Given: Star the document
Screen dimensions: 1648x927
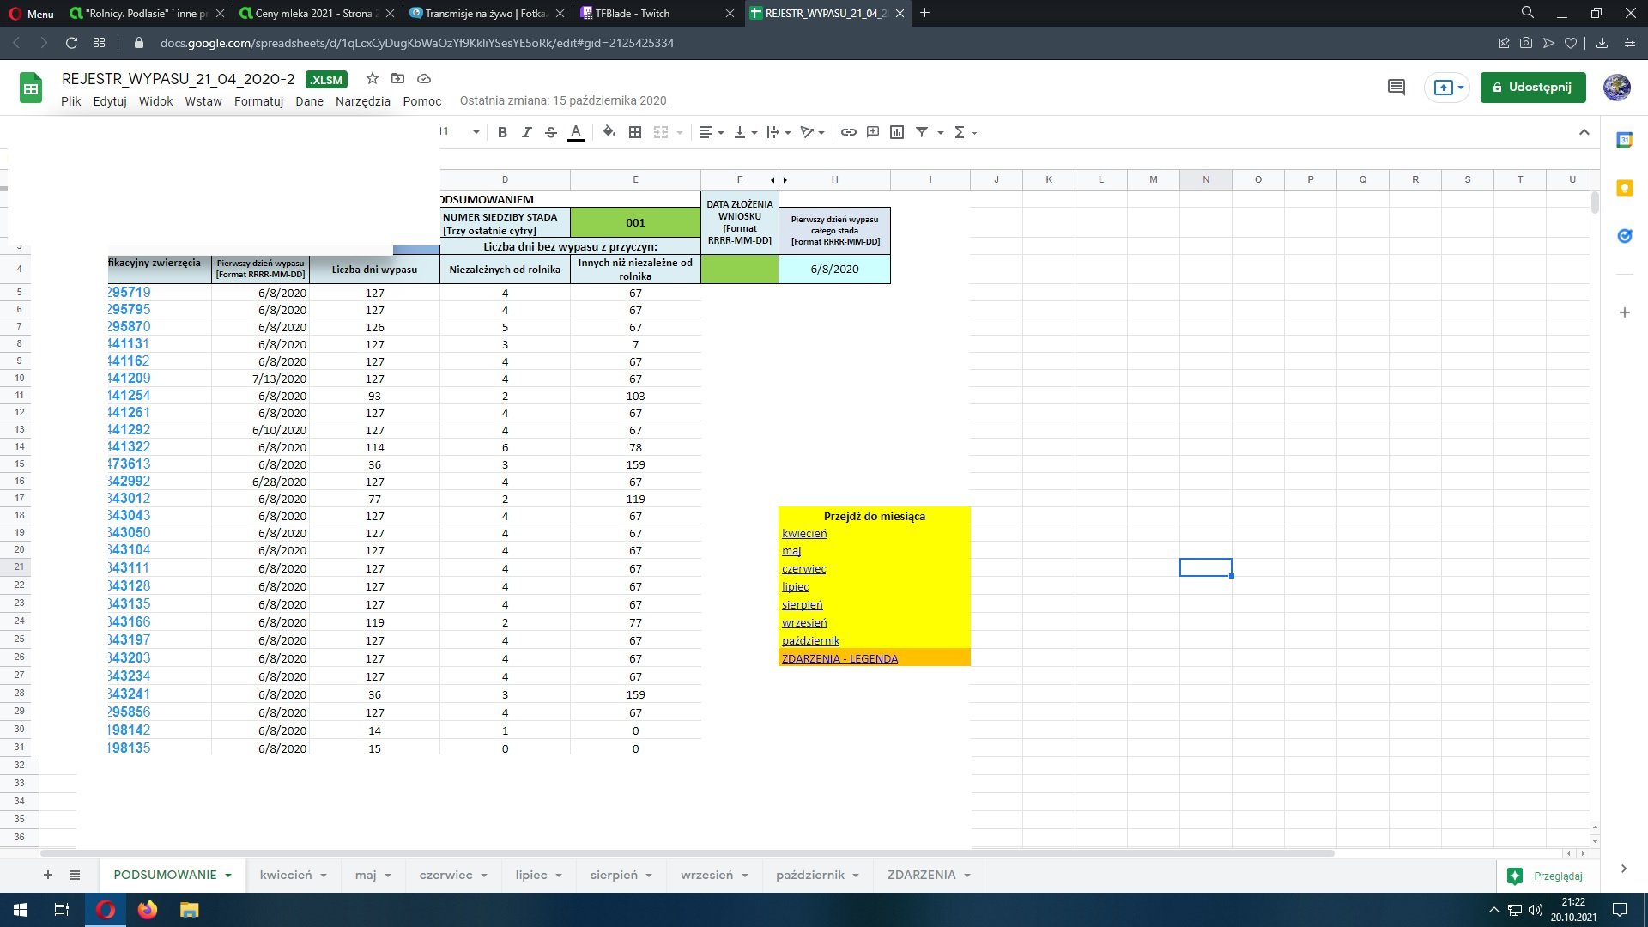Looking at the screenshot, I should point(373,79).
